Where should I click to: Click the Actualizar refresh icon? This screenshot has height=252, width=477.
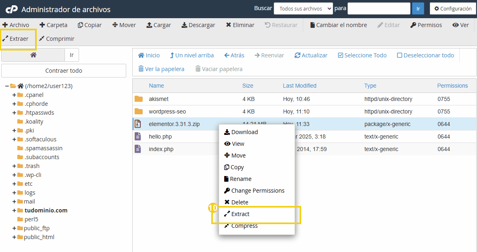click(298, 55)
